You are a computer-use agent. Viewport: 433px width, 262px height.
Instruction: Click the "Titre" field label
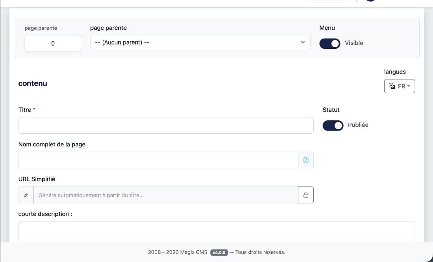(x=25, y=110)
